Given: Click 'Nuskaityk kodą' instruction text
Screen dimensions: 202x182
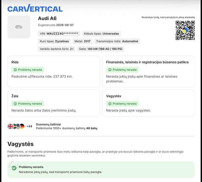Looking at the screenshot, I should point(168,17).
